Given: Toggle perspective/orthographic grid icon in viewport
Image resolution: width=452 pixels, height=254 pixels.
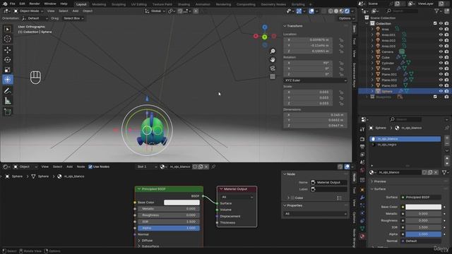Looking at the screenshot, I should 273,77.
